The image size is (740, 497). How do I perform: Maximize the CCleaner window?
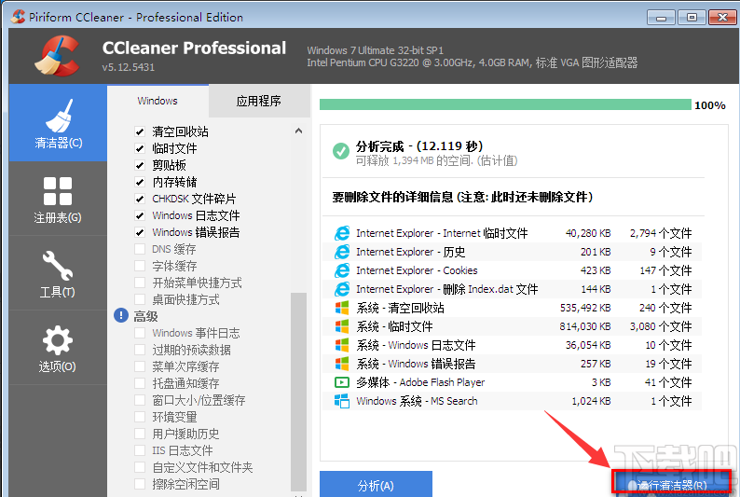tap(692, 18)
